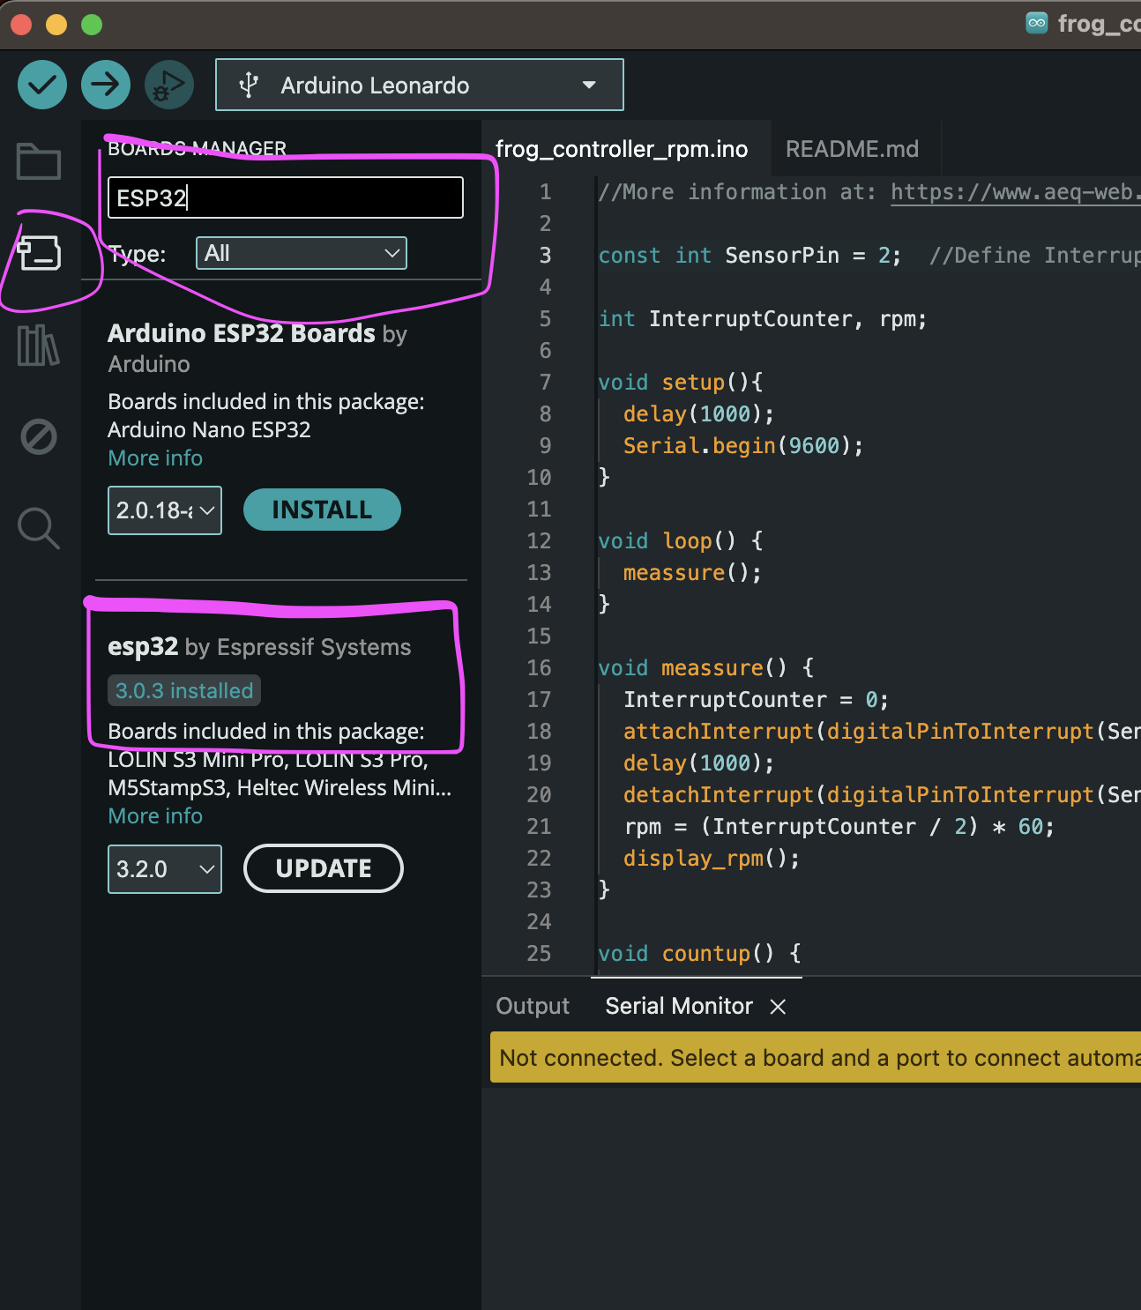This screenshot has width=1141, height=1310.
Task: Open the Arduino Leonardo board selector dropdown
Action: 420,85
